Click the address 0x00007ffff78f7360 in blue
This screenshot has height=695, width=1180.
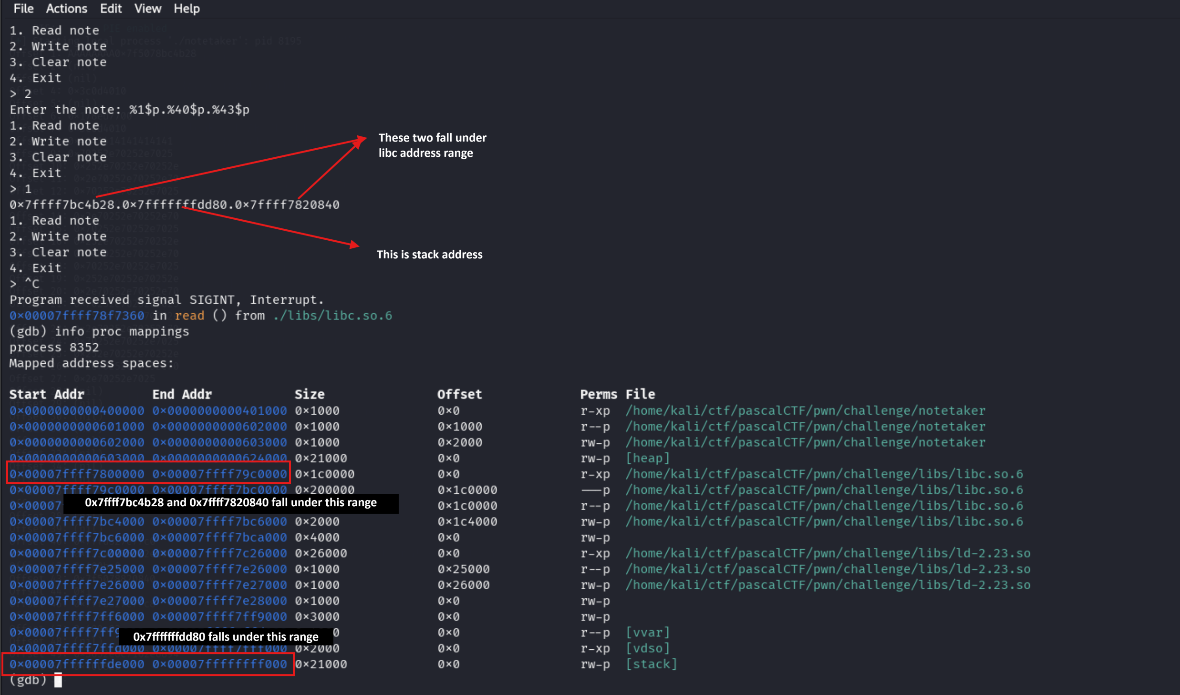[x=75, y=315]
